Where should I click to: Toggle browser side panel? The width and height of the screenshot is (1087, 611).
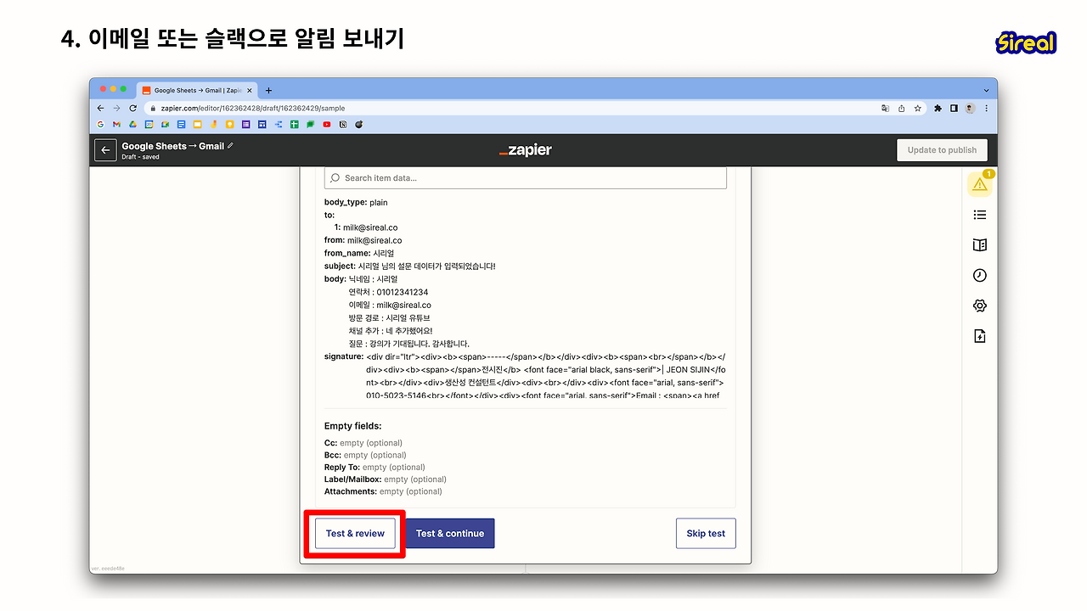pos(955,109)
